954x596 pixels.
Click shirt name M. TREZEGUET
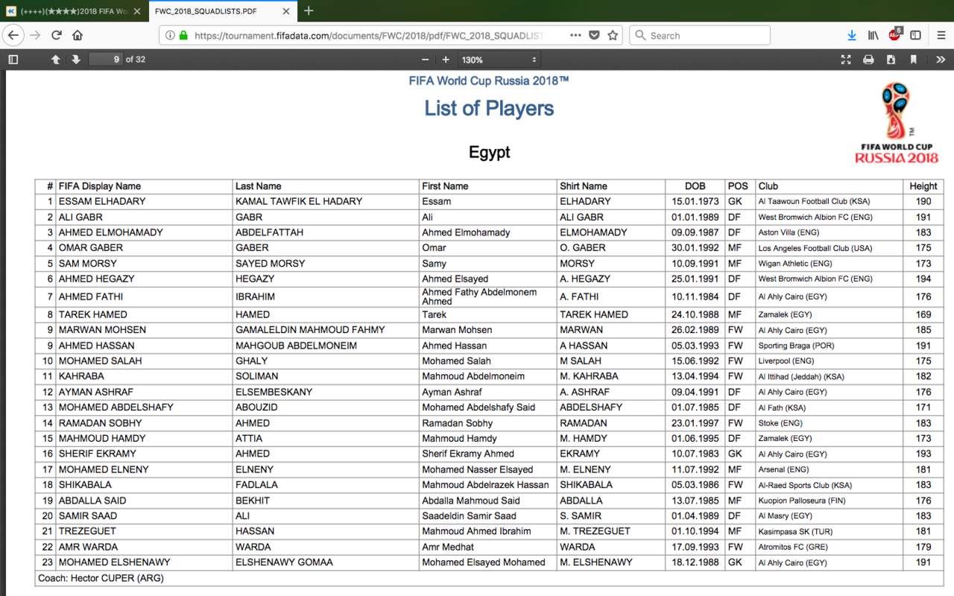[595, 531]
